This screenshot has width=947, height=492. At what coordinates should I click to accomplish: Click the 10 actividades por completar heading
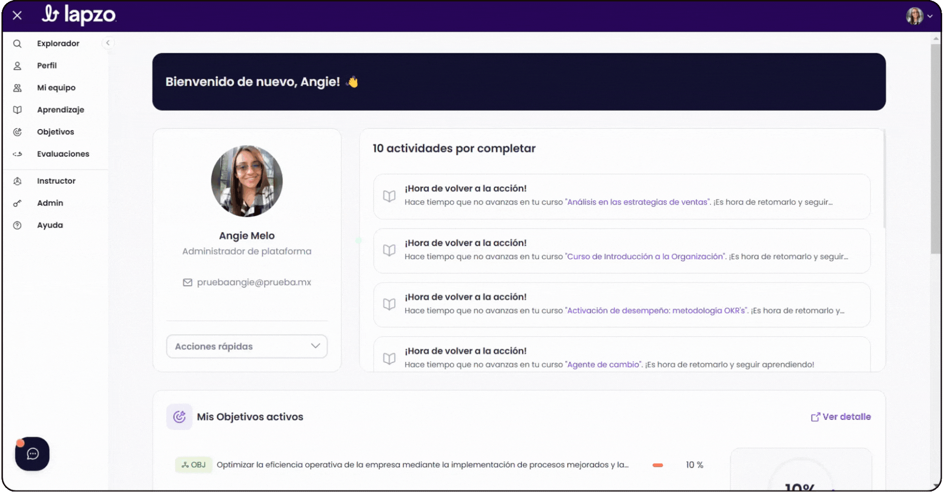tap(454, 149)
